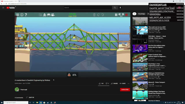Click the '4 Comments' count text
This screenshot has width=185, height=104.
[19, 98]
